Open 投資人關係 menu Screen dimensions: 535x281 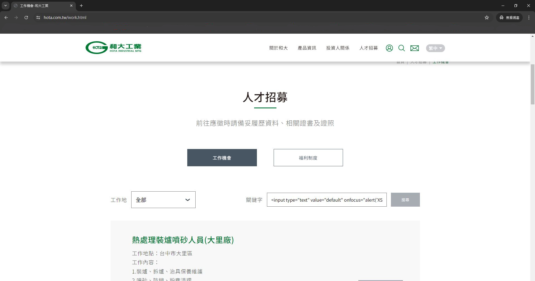pyautogui.click(x=338, y=48)
